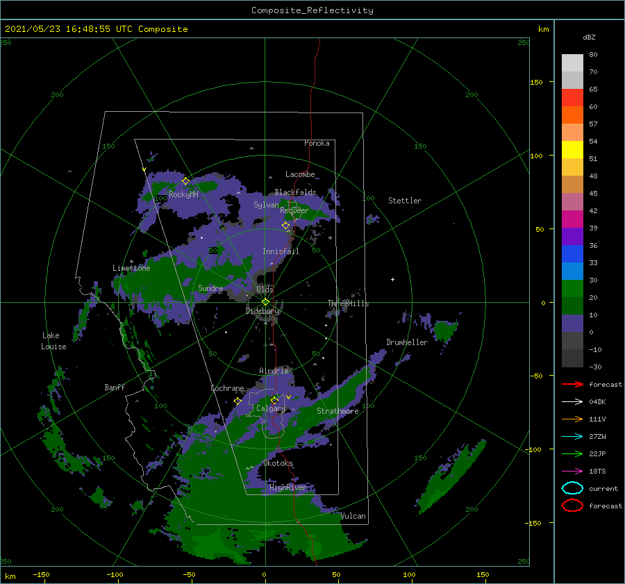This screenshot has width=625, height=584.
Task: Click the Lacombe city label
Action: coord(300,174)
